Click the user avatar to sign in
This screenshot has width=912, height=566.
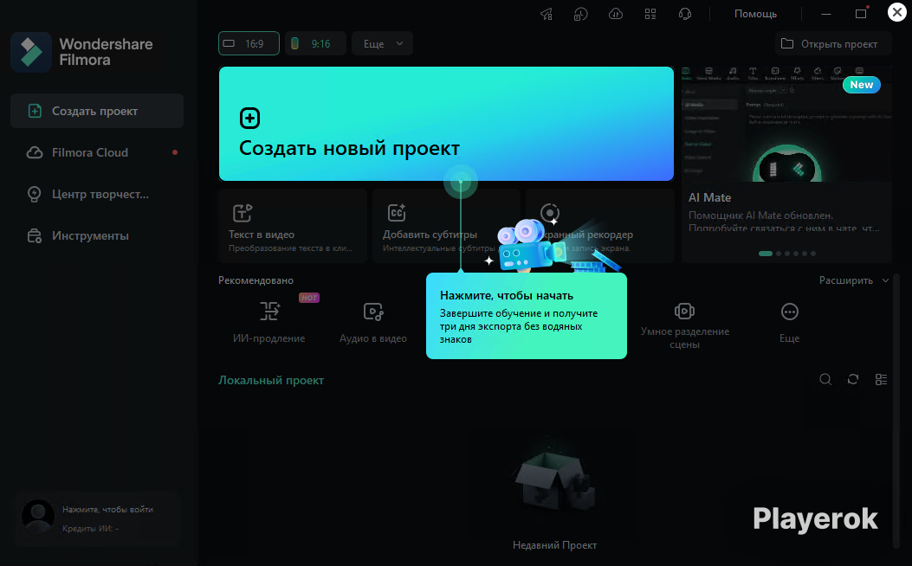(38, 516)
